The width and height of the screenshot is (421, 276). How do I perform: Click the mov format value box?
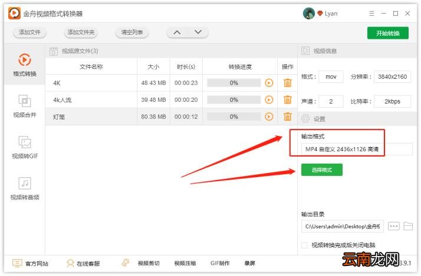coord(331,77)
